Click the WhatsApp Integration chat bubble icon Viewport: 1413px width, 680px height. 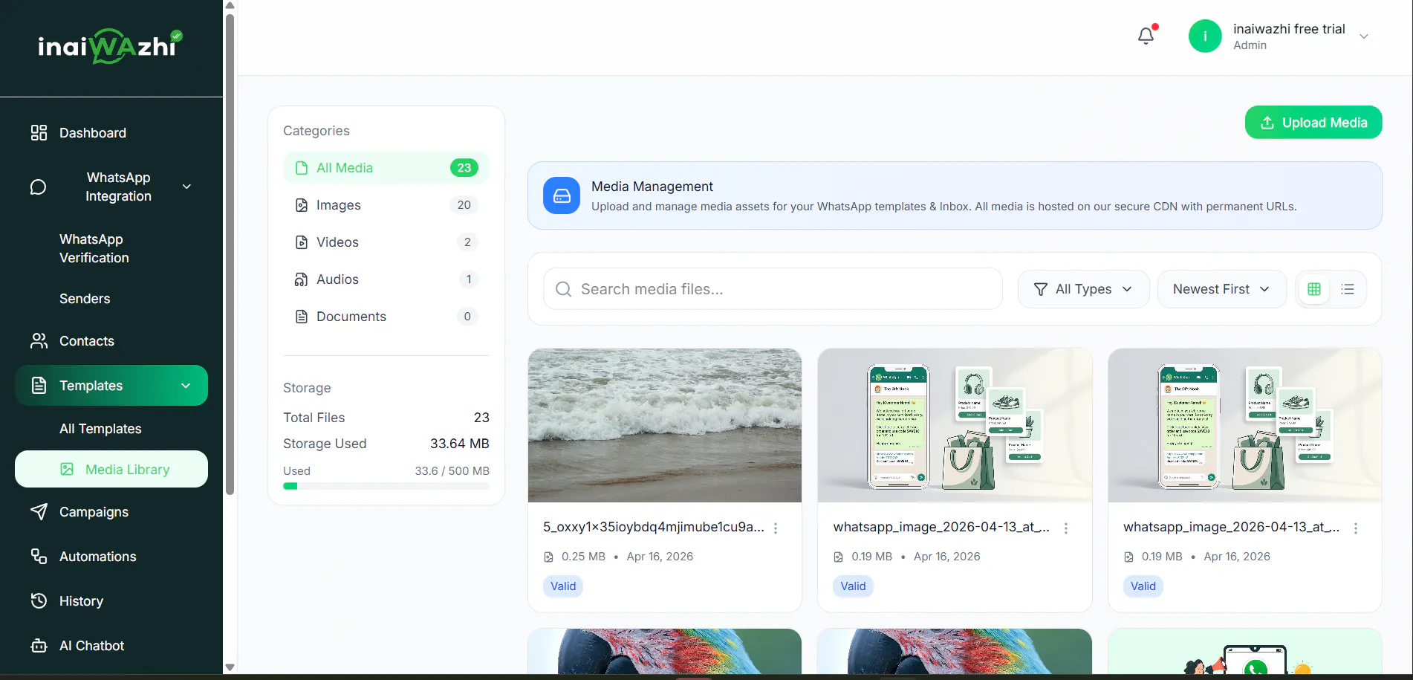click(38, 187)
